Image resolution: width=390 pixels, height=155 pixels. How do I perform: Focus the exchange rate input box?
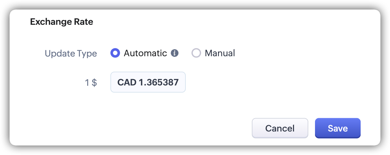[148, 82]
